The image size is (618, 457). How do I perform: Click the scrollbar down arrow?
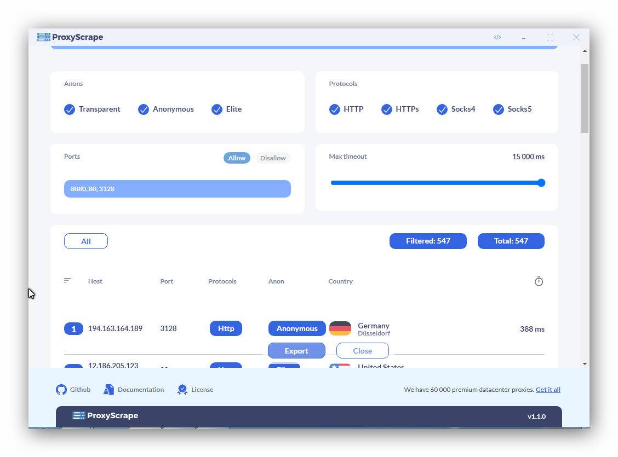coord(585,364)
